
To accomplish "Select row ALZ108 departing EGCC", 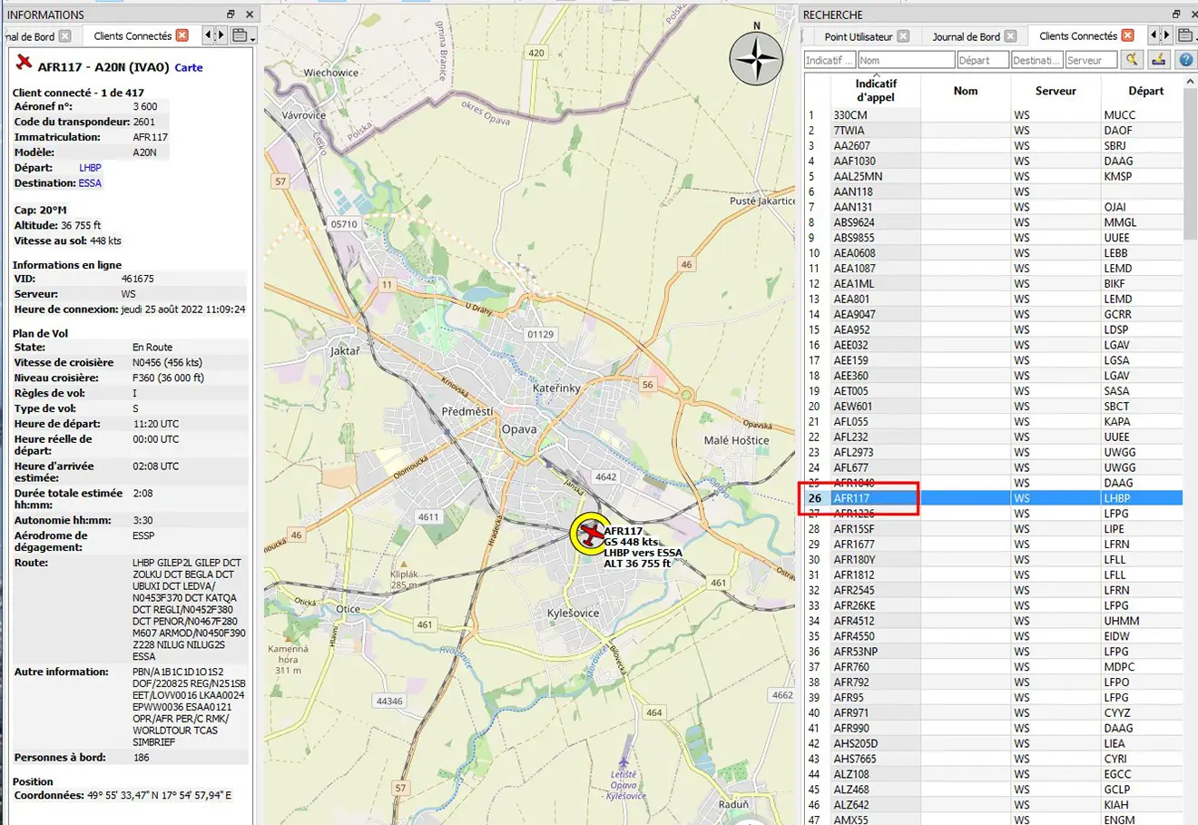I will [993, 774].
